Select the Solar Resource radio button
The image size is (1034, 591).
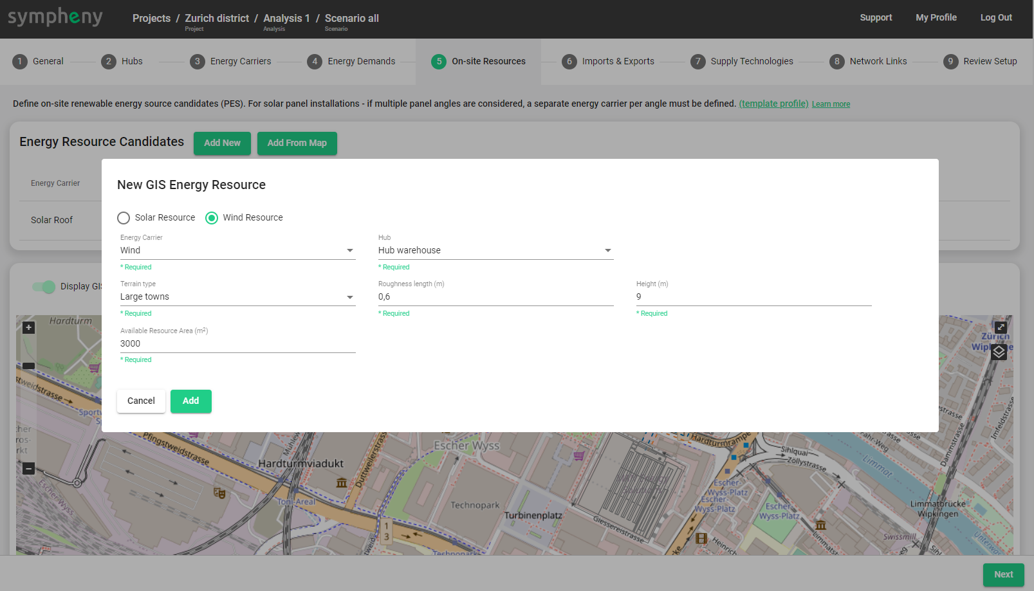click(124, 218)
